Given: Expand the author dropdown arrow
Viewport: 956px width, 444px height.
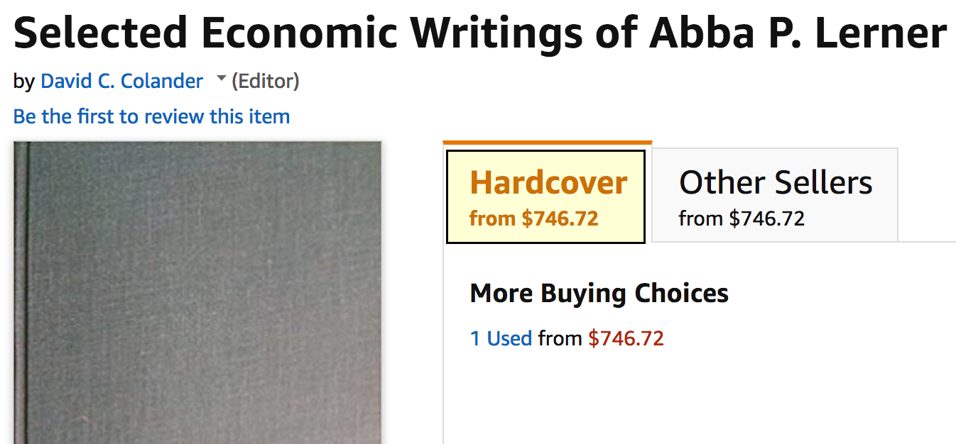Looking at the screenshot, I should pos(221,79).
